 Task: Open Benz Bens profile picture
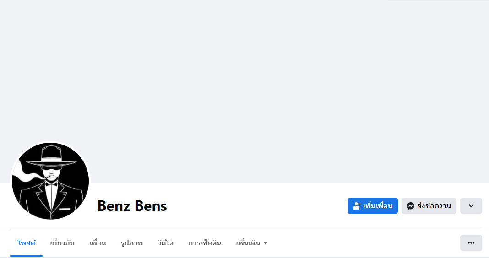[50, 181]
